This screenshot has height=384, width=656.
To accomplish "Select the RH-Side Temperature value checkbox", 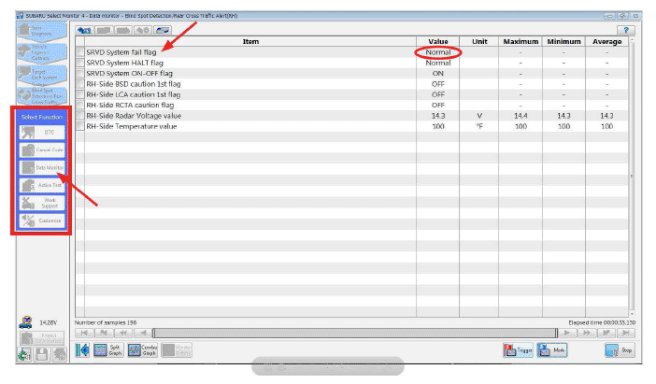I will point(80,125).
